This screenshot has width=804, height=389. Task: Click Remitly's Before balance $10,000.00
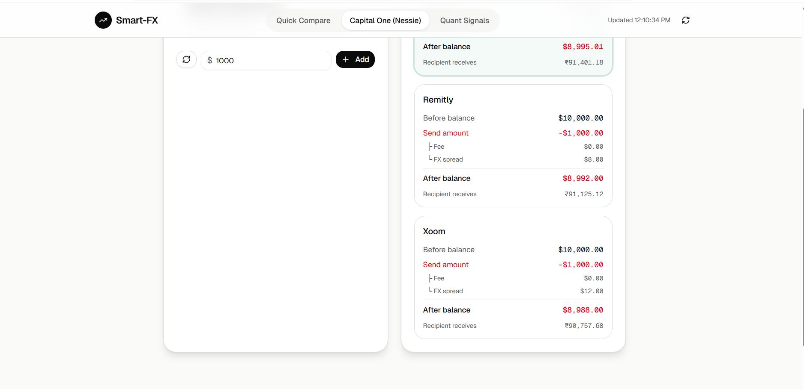pos(580,118)
